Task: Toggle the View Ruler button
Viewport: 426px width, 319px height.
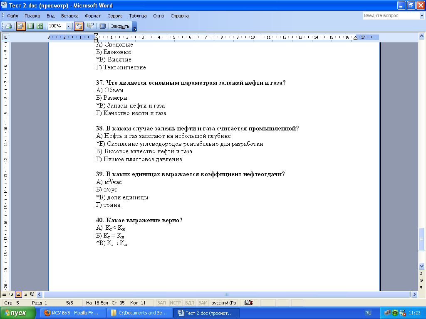Action: (x=79, y=26)
